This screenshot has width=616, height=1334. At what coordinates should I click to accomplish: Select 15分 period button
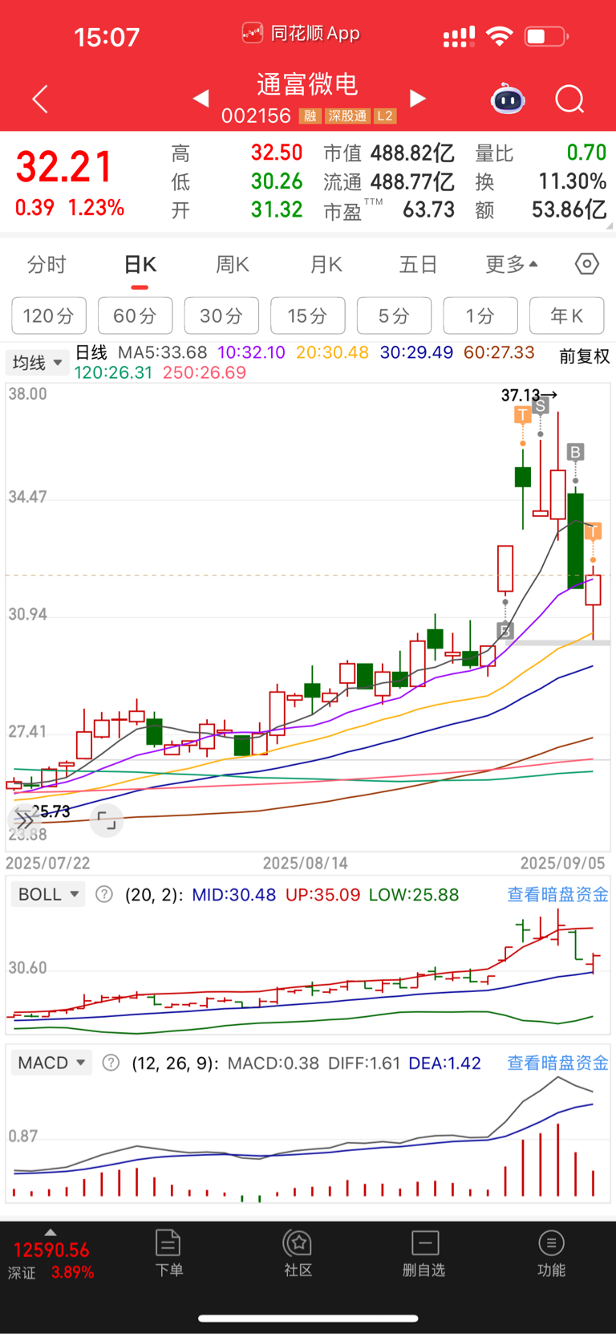pyautogui.click(x=308, y=315)
